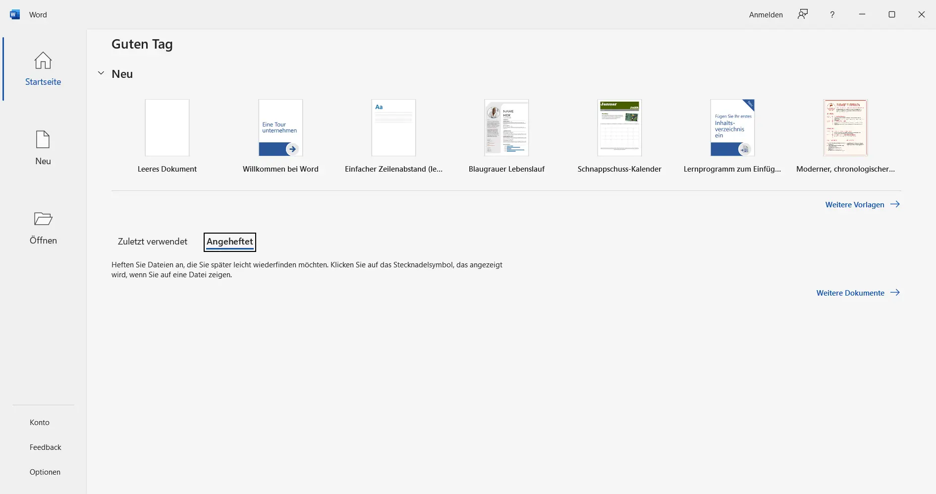Choose the Schnappschuss-Kalender template
936x494 pixels.
click(x=619, y=128)
